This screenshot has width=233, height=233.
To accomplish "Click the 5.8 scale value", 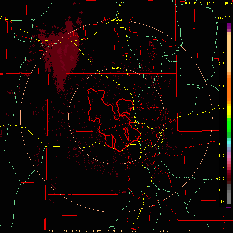I will [x=221, y=87].
